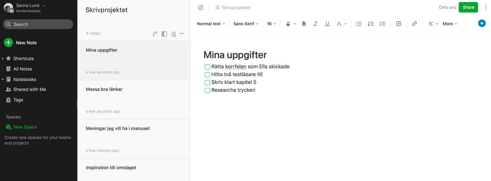Image resolution: width=491 pixels, height=181 pixels.
Task: Click the notebook reminders/share icon in list header
Action: coord(173,34)
